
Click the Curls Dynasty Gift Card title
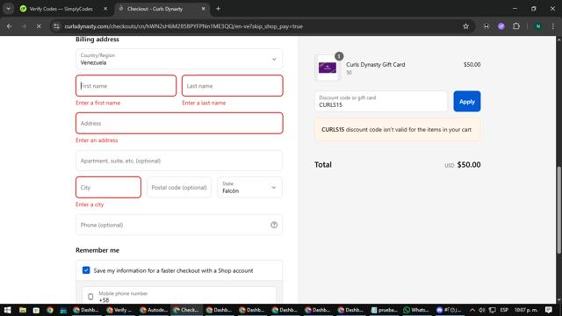coord(375,64)
